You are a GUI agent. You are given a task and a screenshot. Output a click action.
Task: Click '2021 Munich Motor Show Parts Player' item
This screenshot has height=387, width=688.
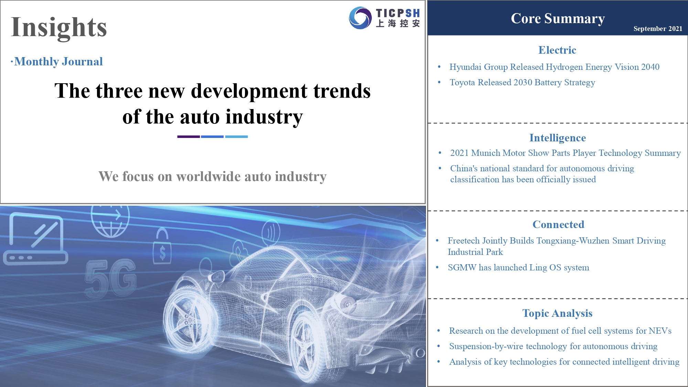coord(566,153)
